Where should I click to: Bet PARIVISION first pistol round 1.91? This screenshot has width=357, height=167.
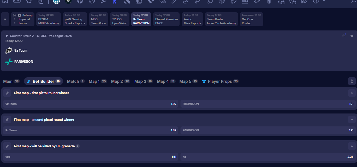click(x=268, y=104)
